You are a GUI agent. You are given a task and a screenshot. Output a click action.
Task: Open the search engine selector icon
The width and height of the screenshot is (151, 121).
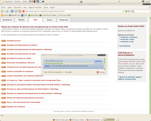point(133,11)
